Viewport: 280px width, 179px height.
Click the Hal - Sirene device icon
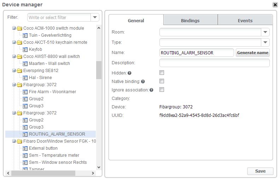pyautogui.click(x=25, y=78)
